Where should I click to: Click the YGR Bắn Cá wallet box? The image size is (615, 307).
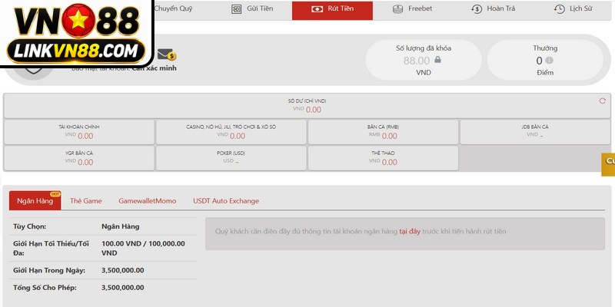tap(79, 158)
